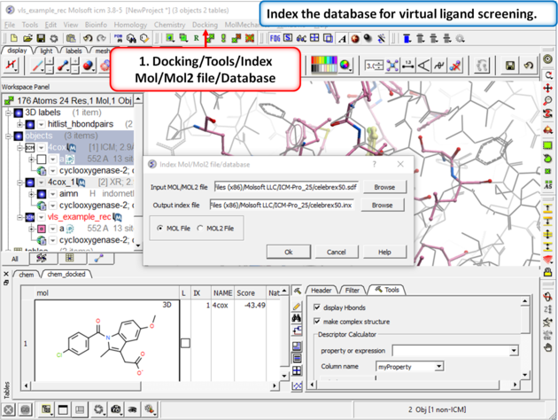The image size is (558, 420).
Task: Click the new document icon in toolbar
Action: tap(15, 39)
